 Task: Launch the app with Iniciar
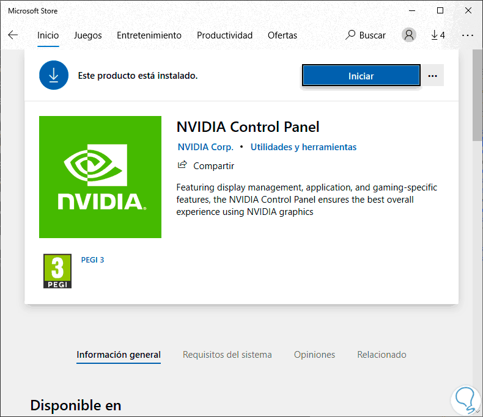361,75
